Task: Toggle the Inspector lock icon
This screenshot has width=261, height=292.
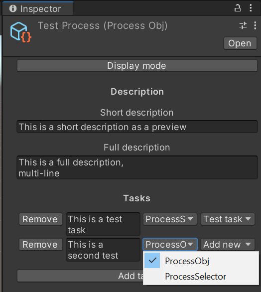Action: pyautogui.click(x=238, y=8)
